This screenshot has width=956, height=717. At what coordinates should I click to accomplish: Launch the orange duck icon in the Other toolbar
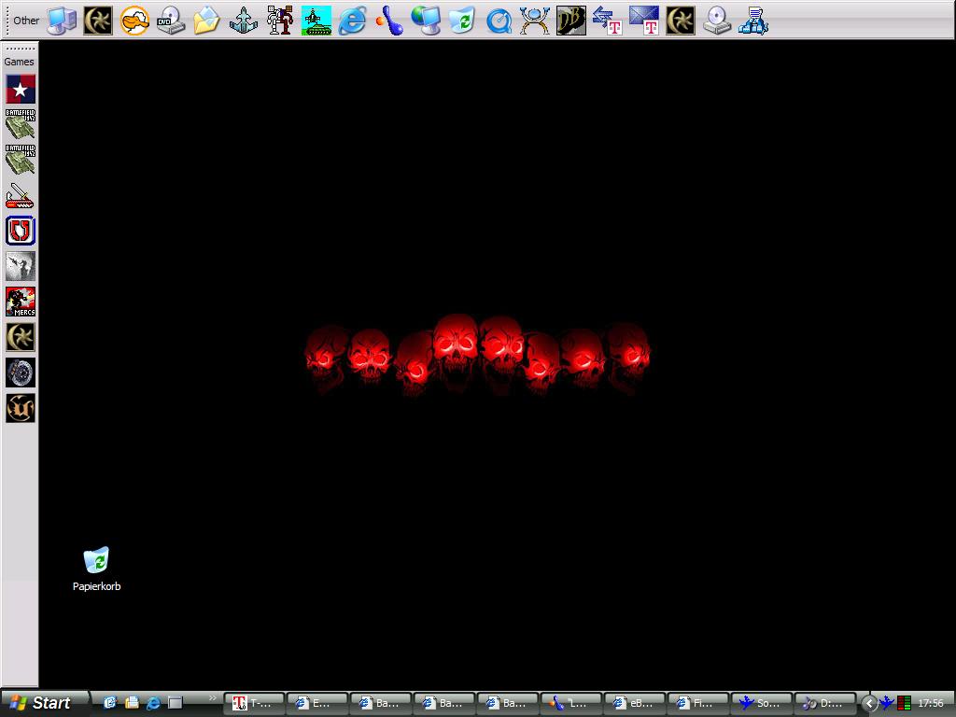pyautogui.click(x=134, y=21)
